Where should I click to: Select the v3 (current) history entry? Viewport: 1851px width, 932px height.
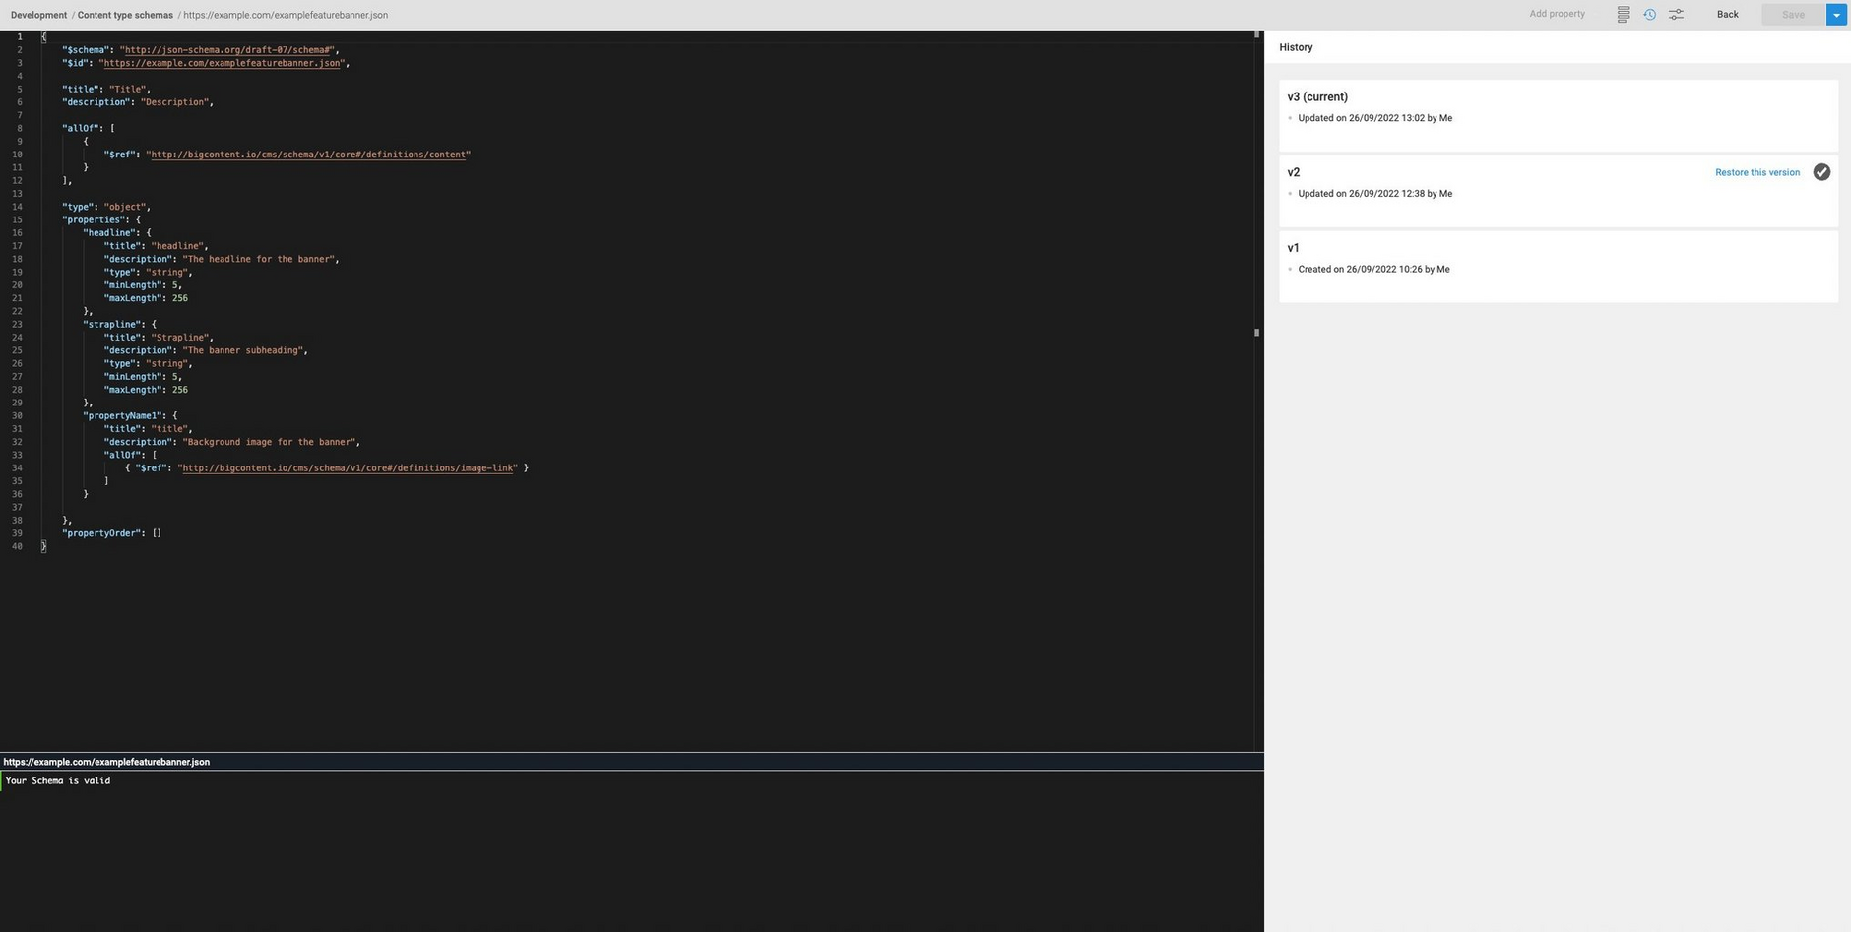click(1558, 115)
